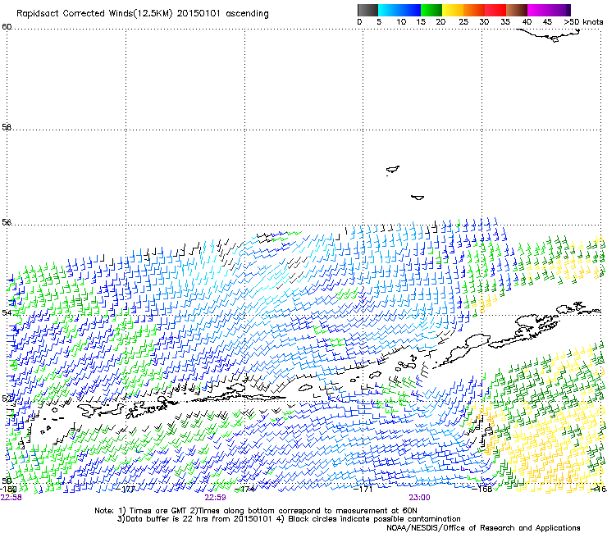The image size is (607, 533).
Task: Click the legend label '40'
Action: coord(527,21)
